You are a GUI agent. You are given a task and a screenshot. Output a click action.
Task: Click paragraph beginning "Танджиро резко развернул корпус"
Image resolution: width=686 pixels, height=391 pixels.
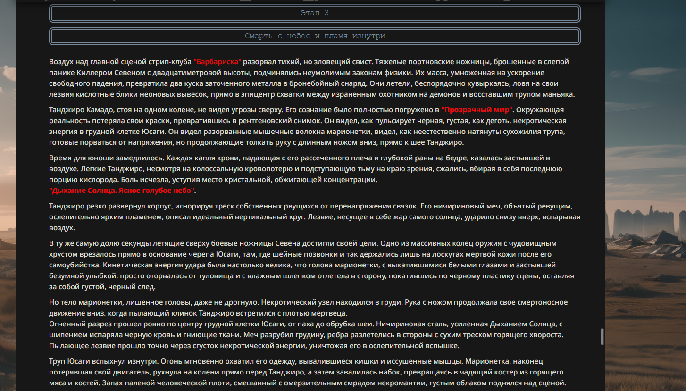click(x=315, y=217)
